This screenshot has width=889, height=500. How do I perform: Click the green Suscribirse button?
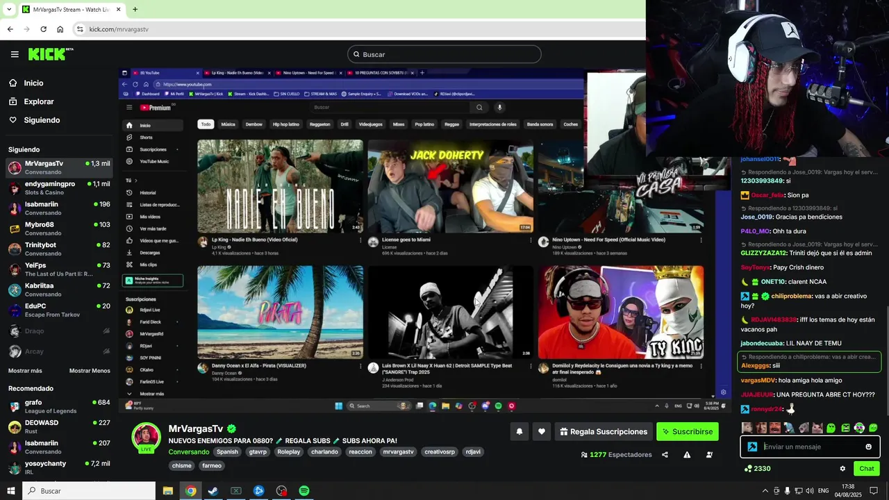687,431
